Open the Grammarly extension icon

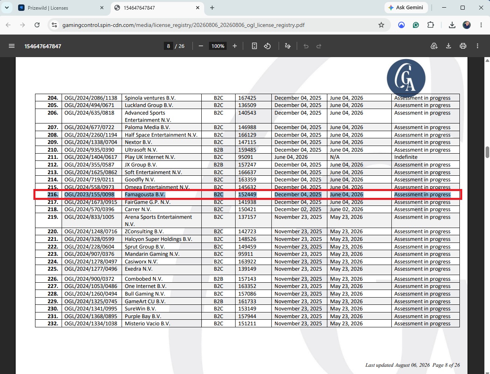(416, 25)
